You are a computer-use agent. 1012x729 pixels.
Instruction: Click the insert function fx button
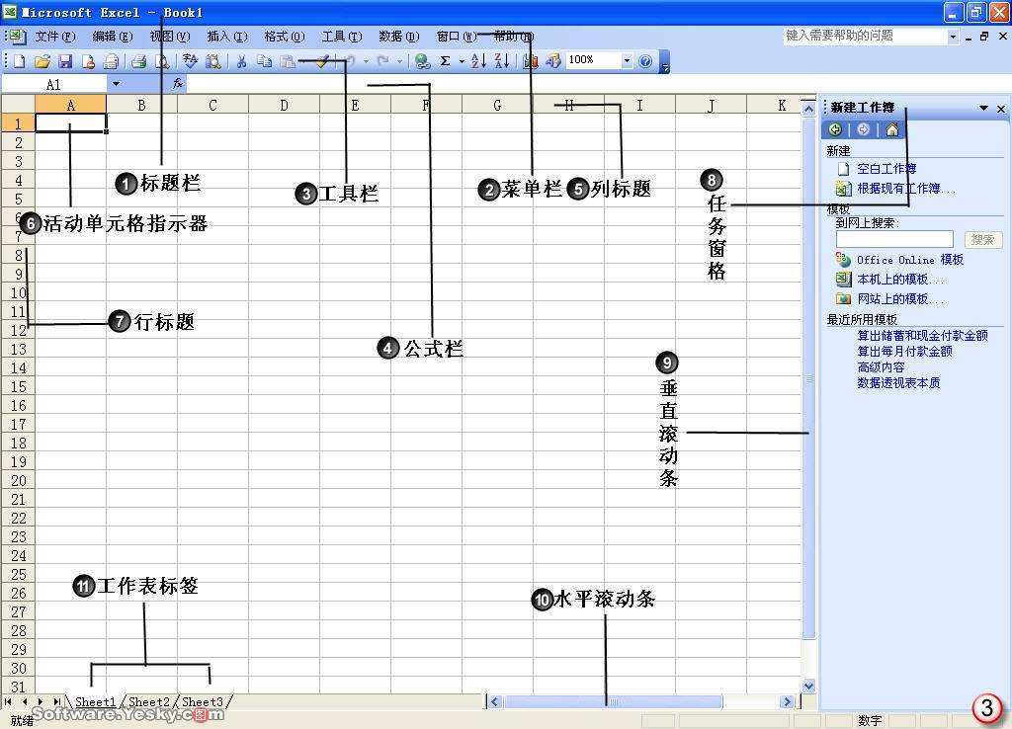pos(178,85)
